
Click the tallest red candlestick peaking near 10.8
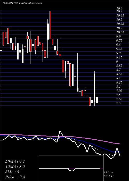50,25
